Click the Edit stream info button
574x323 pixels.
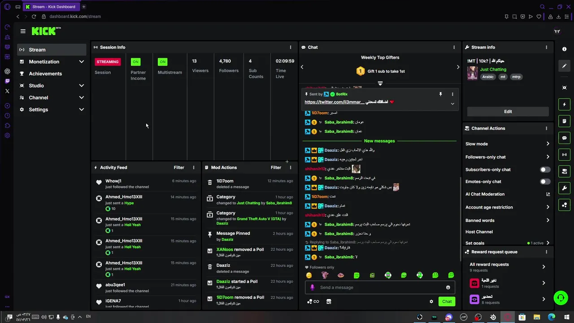508,112
